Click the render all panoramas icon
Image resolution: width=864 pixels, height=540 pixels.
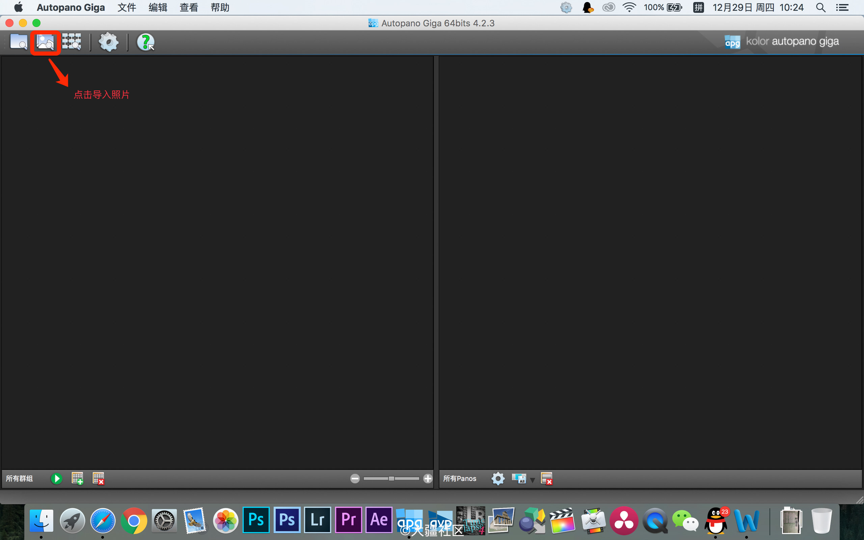click(x=519, y=479)
